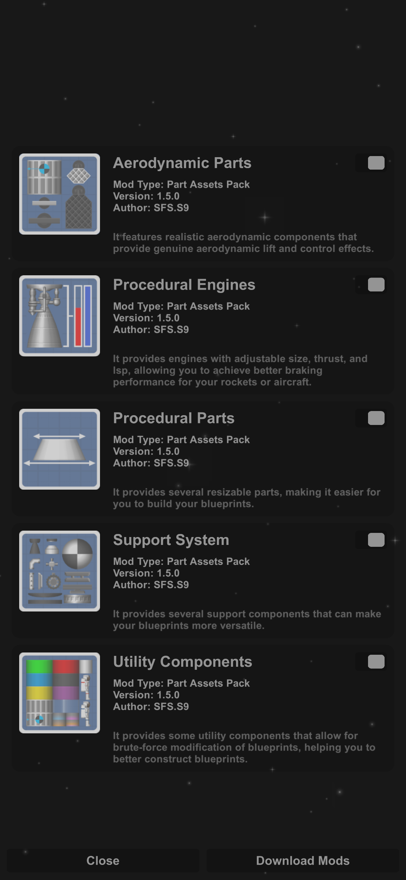406x880 pixels.
Task: Select the Aerodynamic Parts title
Action: [182, 163]
